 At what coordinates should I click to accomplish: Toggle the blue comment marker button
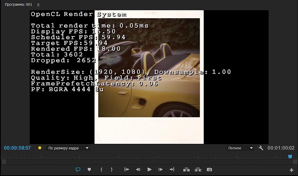coord(78,170)
